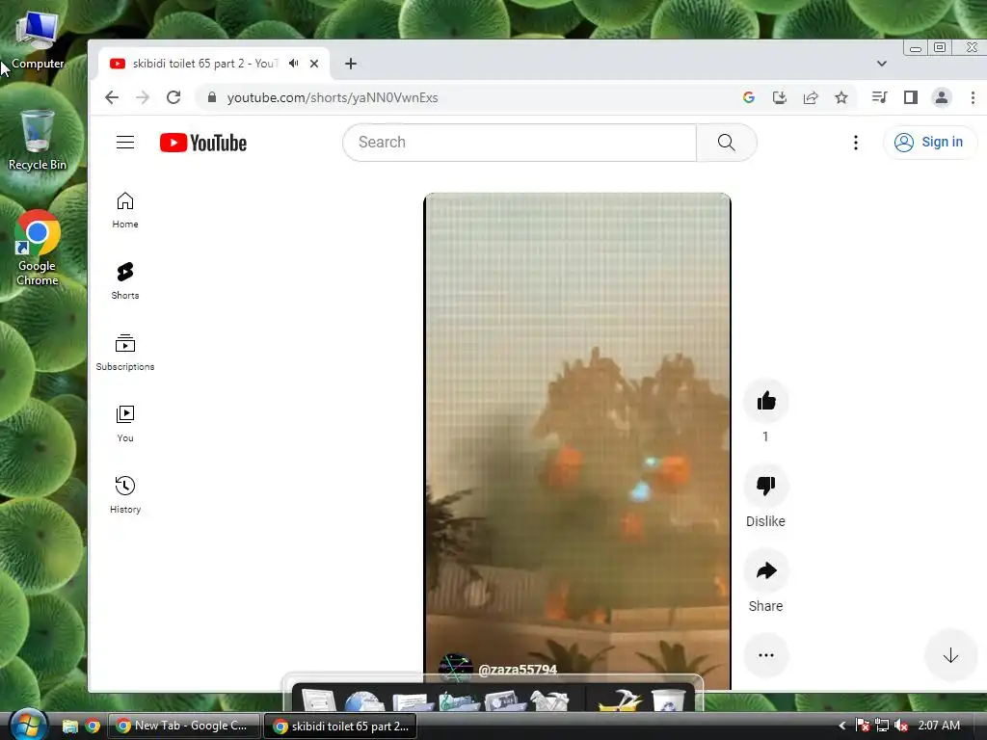Open the Computer desktop icon
The image size is (987, 740).
point(38,39)
